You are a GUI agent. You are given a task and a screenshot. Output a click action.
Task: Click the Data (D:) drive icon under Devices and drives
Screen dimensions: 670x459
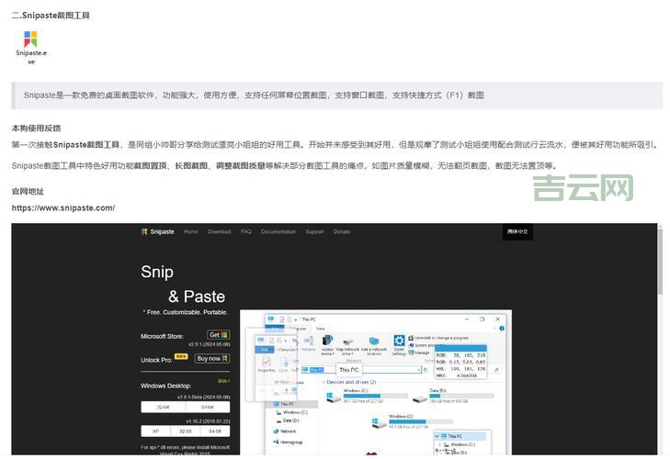[420, 397]
